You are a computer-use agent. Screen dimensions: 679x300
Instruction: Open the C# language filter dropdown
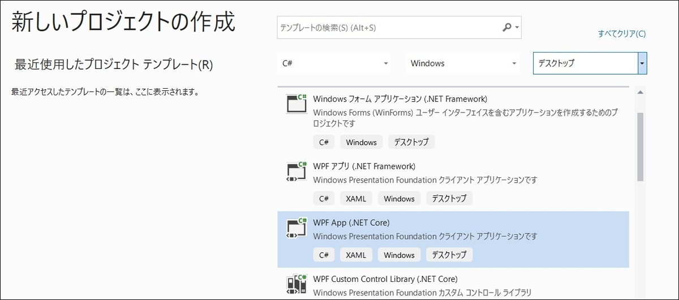tap(334, 63)
